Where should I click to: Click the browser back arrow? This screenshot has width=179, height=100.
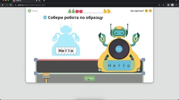[x=3, y=5]
